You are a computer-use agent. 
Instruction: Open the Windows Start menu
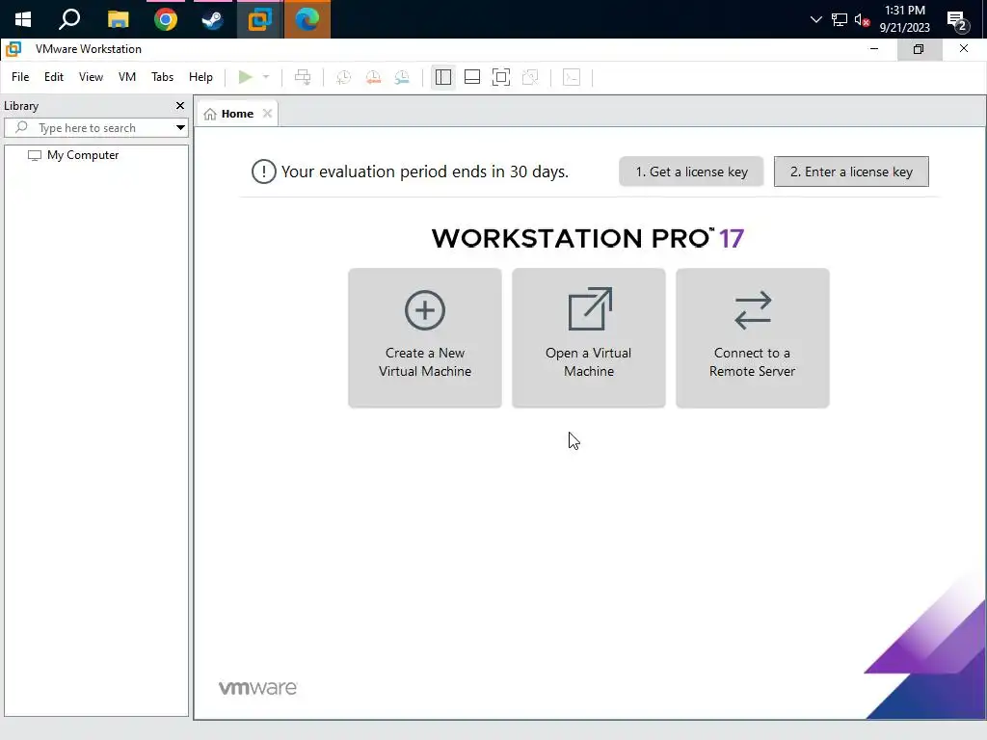[23, 19]
